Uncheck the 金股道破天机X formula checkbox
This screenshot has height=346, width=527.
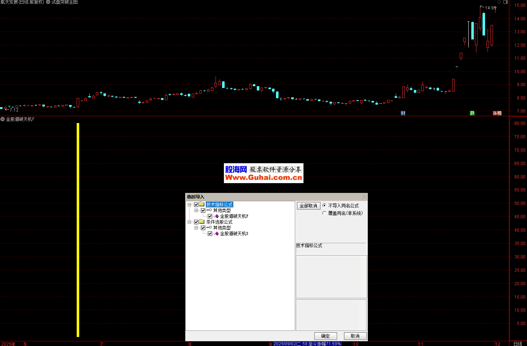click(x=210, y=234)
